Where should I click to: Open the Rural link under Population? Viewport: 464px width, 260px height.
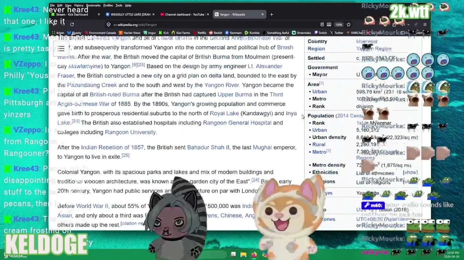click(319, 144)
